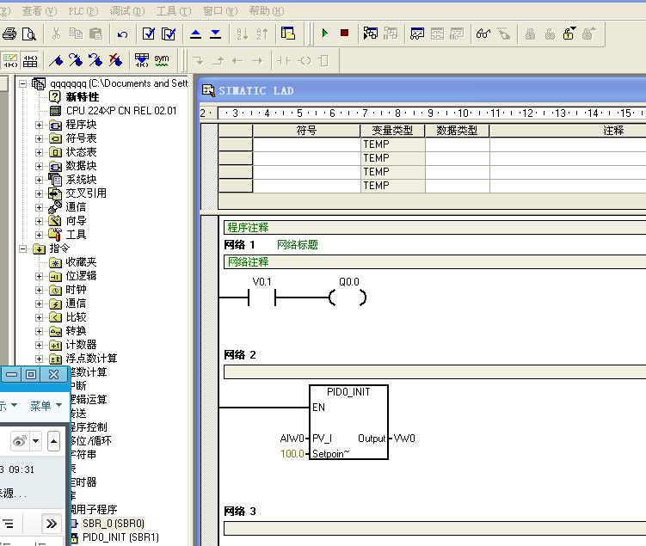Select the PID0_INIT block in network 2
The width and height of the screenshot is (646, 546).
(348, 422)
